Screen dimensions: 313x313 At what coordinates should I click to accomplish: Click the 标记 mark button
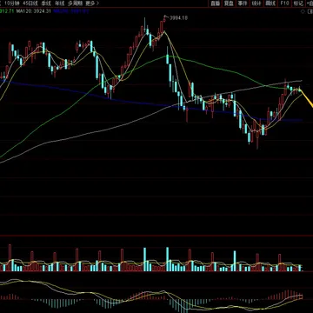click(298, 3)
